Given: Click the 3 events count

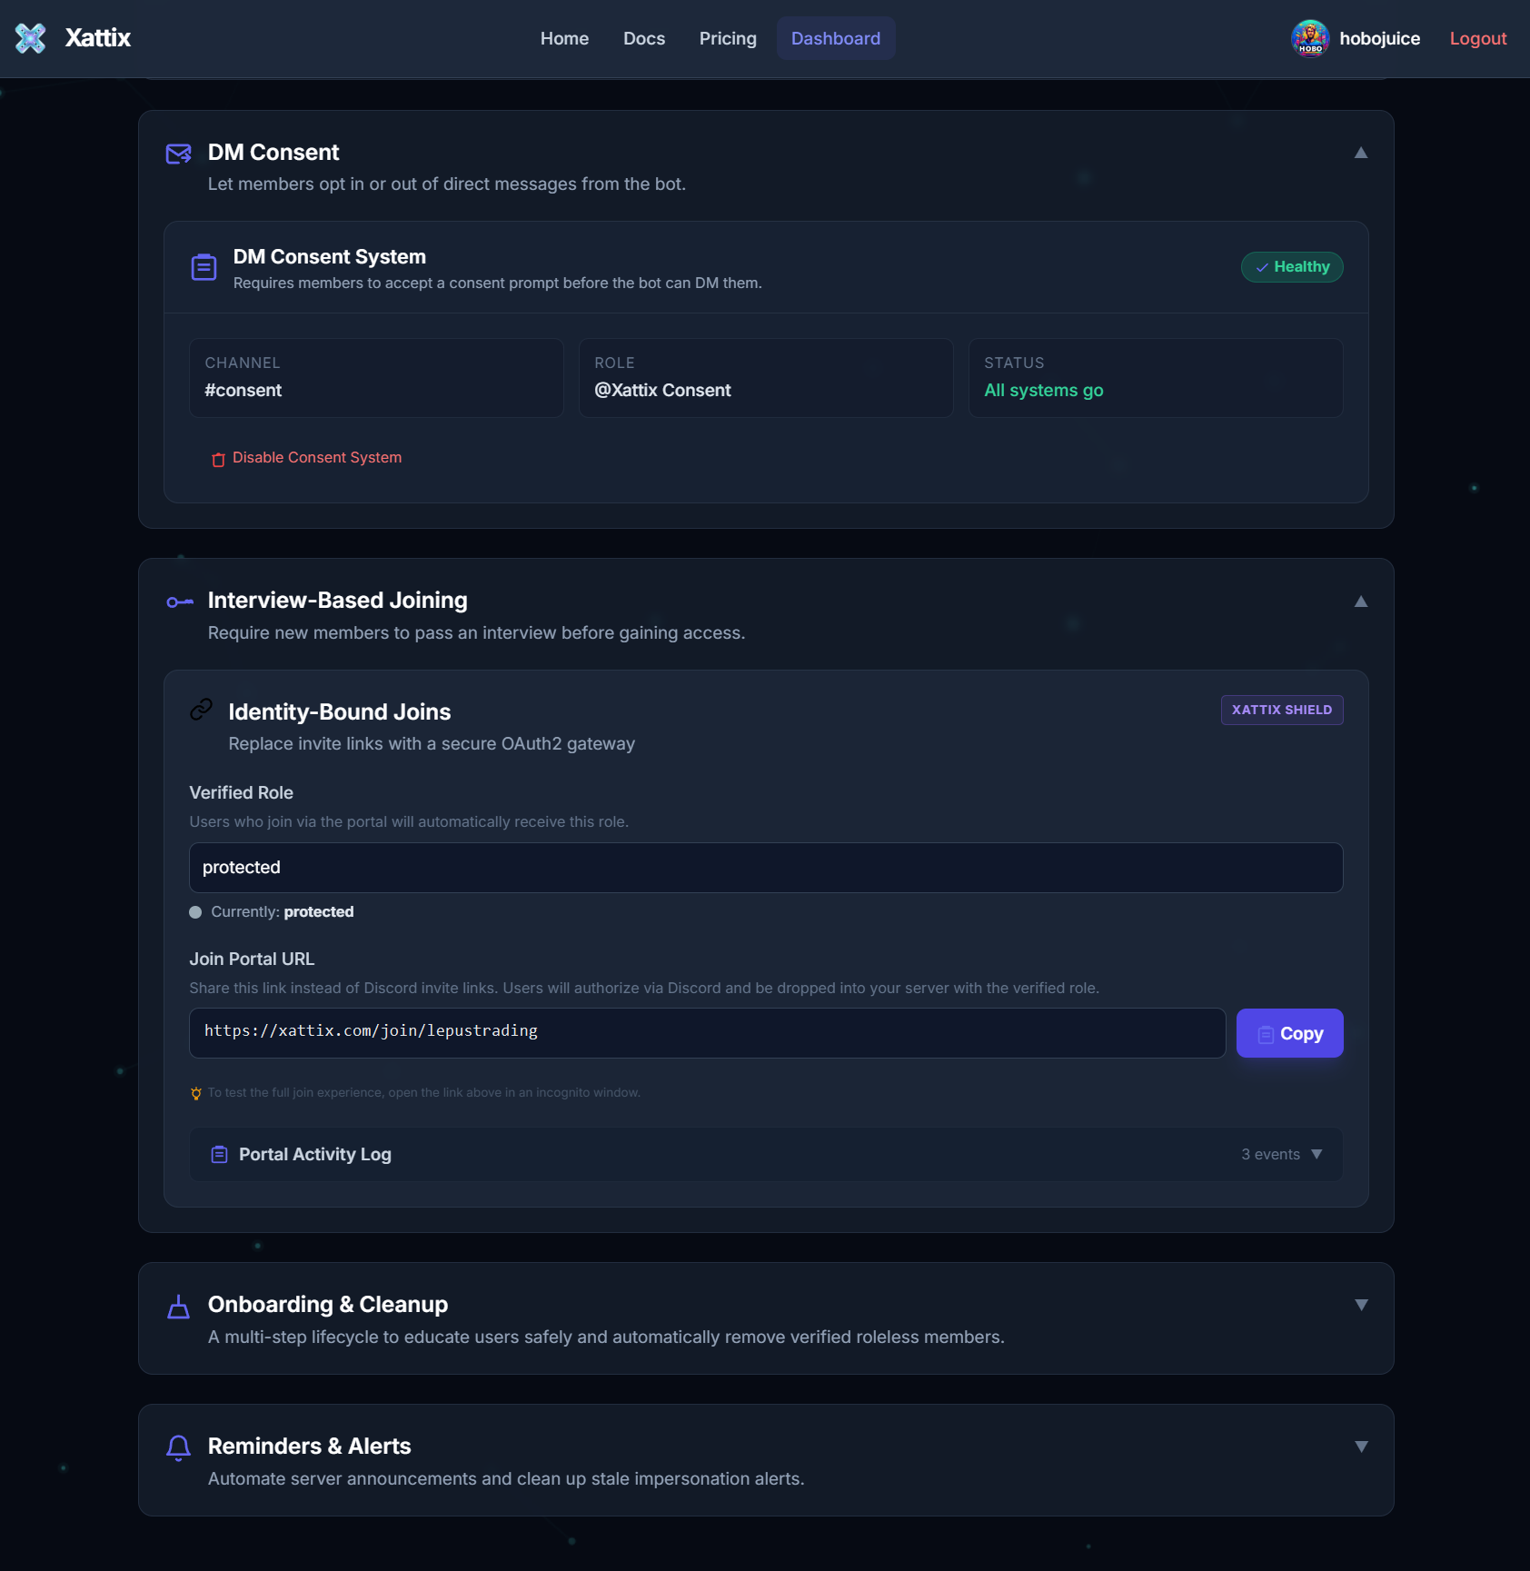Looking at the screenshot, I should (1270, 1154).
